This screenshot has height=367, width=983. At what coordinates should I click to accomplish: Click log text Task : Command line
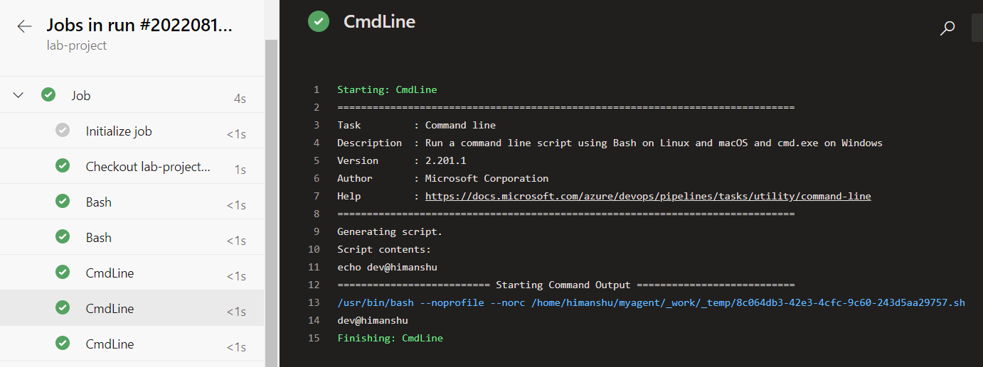point(416,125)
